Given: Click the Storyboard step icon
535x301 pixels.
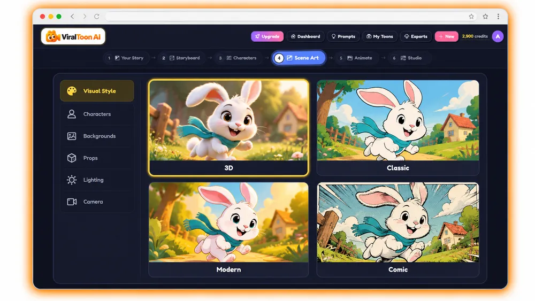Looking at the screenshot, I should 172,58.
